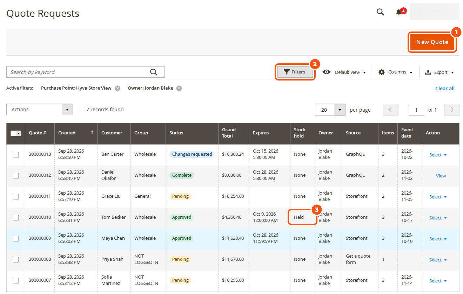Go to the previous page arrow
Screen dimensions: 463x294
[x=390, y=110]
